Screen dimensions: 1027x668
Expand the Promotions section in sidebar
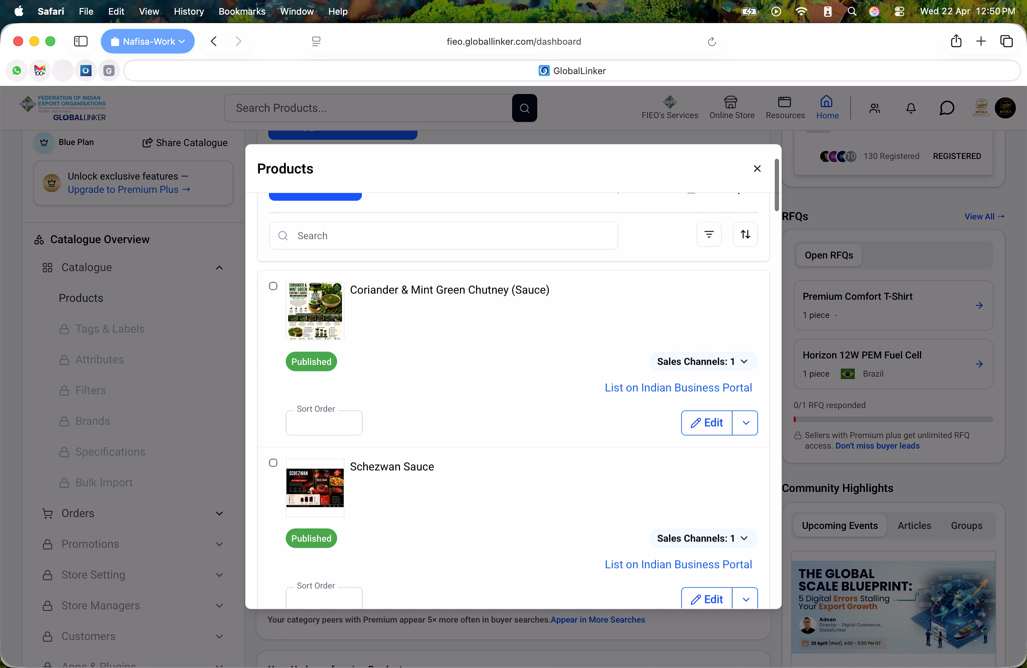[219, 545]
